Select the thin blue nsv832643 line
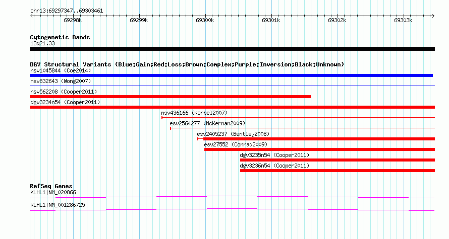Viewport: 449px width, 239px height. pyautogui.click(x=232, y=86)
